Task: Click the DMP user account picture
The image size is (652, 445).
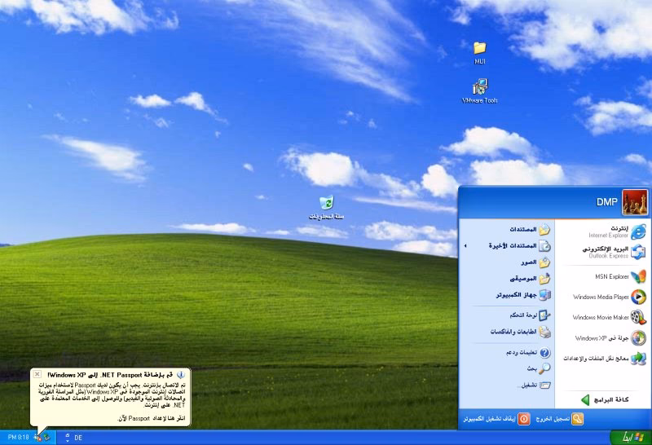Action: coord(634,201)
